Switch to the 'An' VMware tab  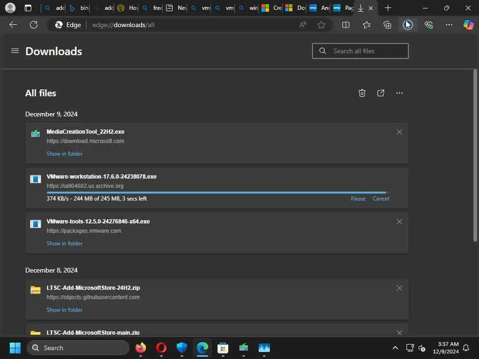pos(319,8)
